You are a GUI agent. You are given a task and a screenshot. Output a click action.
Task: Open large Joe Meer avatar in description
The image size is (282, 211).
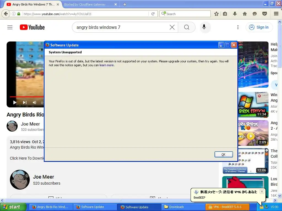click(x=20, y=180)
